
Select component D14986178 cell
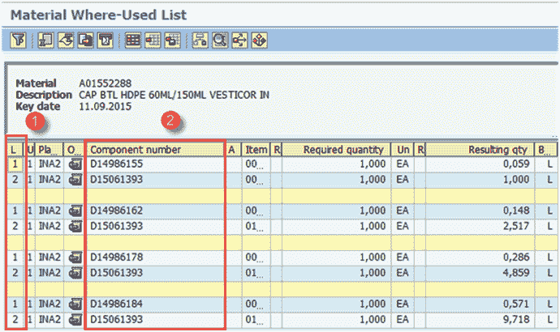155,258
